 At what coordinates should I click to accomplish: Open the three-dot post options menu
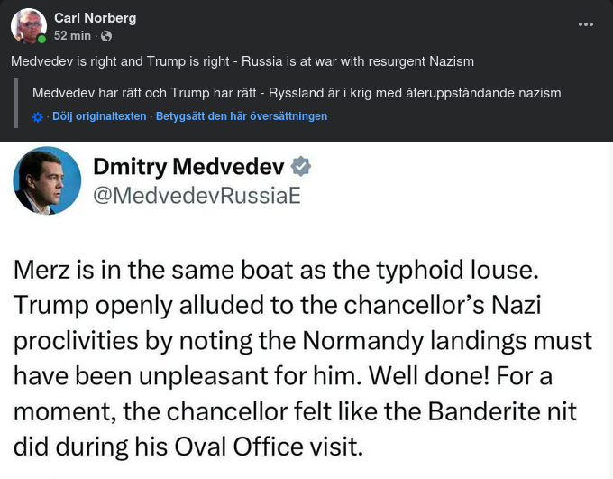coord(586,23)
